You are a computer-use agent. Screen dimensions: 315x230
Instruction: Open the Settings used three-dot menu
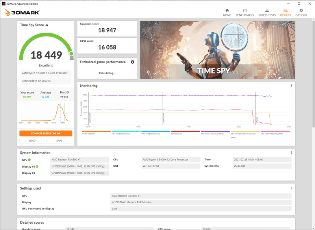tap(291, 188)
